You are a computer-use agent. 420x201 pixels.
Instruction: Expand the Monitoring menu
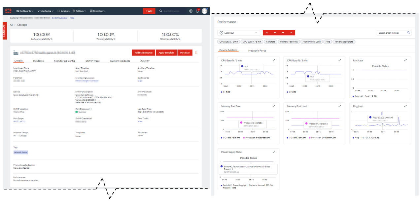point(45,11)
